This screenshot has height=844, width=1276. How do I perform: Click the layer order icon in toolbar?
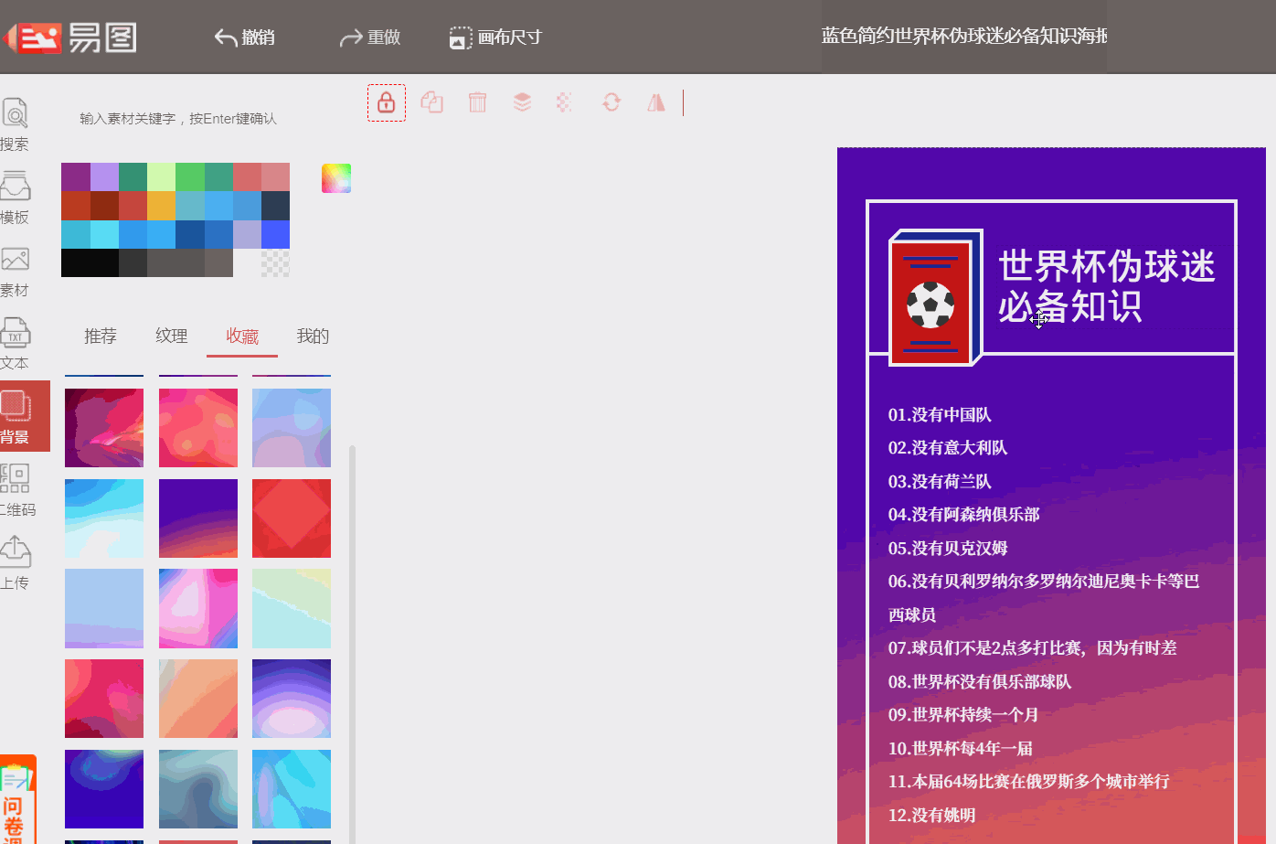coord(521,102)
